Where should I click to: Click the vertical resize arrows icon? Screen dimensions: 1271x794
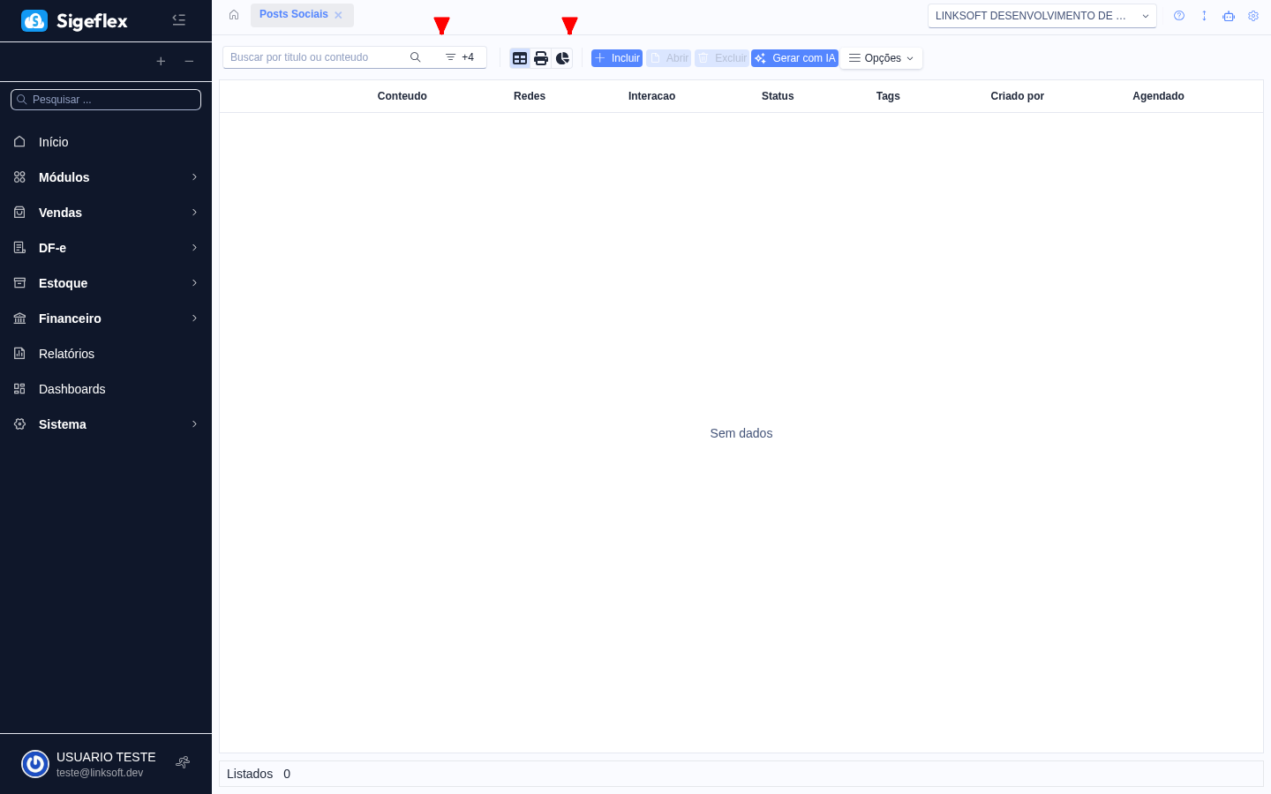(x=1204, y=15)
